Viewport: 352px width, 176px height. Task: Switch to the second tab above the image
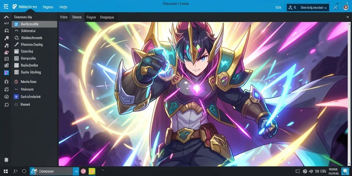77,17
